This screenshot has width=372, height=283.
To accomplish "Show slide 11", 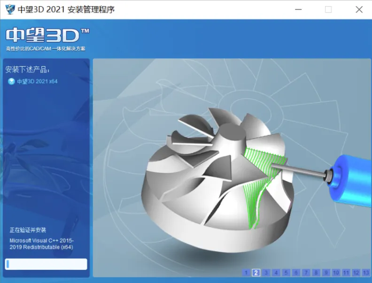I will pyautogui.click(x=346, y=273).
